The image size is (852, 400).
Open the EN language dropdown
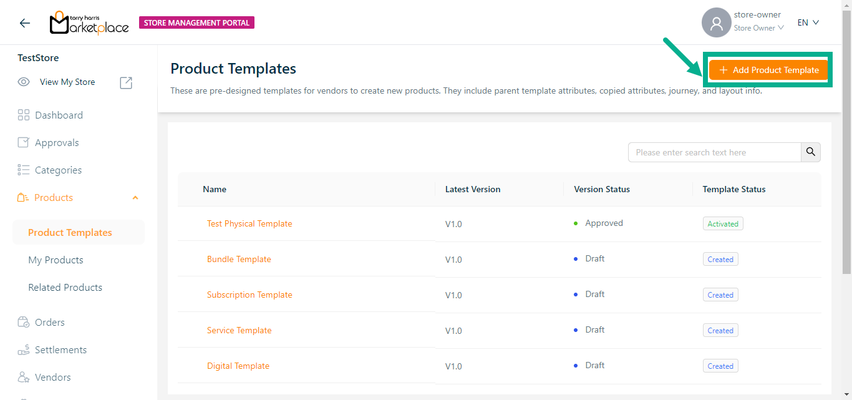pos(808,22)
